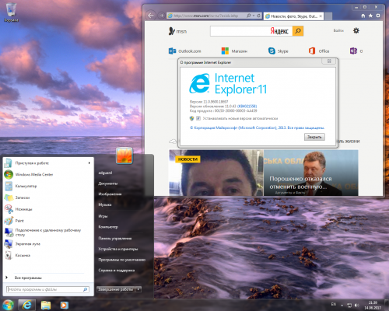Screen dimensions: 389x311
Task: Open the Internet Explorer Tools gear
Action: coord(378,16)
